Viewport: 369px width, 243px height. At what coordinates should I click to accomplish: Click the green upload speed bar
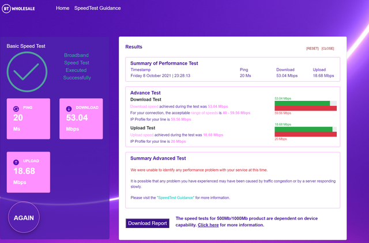pyautogui.click(x=303, y=129)
